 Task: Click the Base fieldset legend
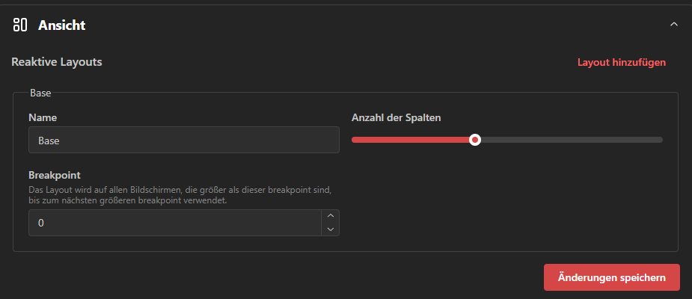coord(40,93)
